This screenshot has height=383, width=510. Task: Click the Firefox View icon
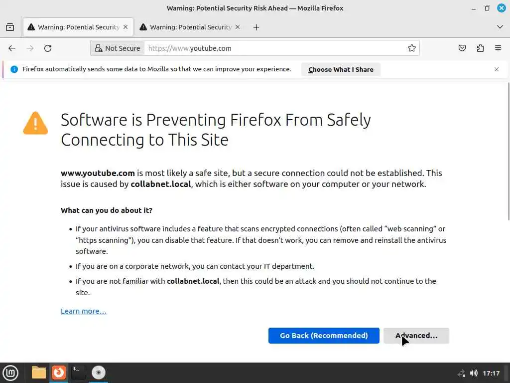pos(10,27)
